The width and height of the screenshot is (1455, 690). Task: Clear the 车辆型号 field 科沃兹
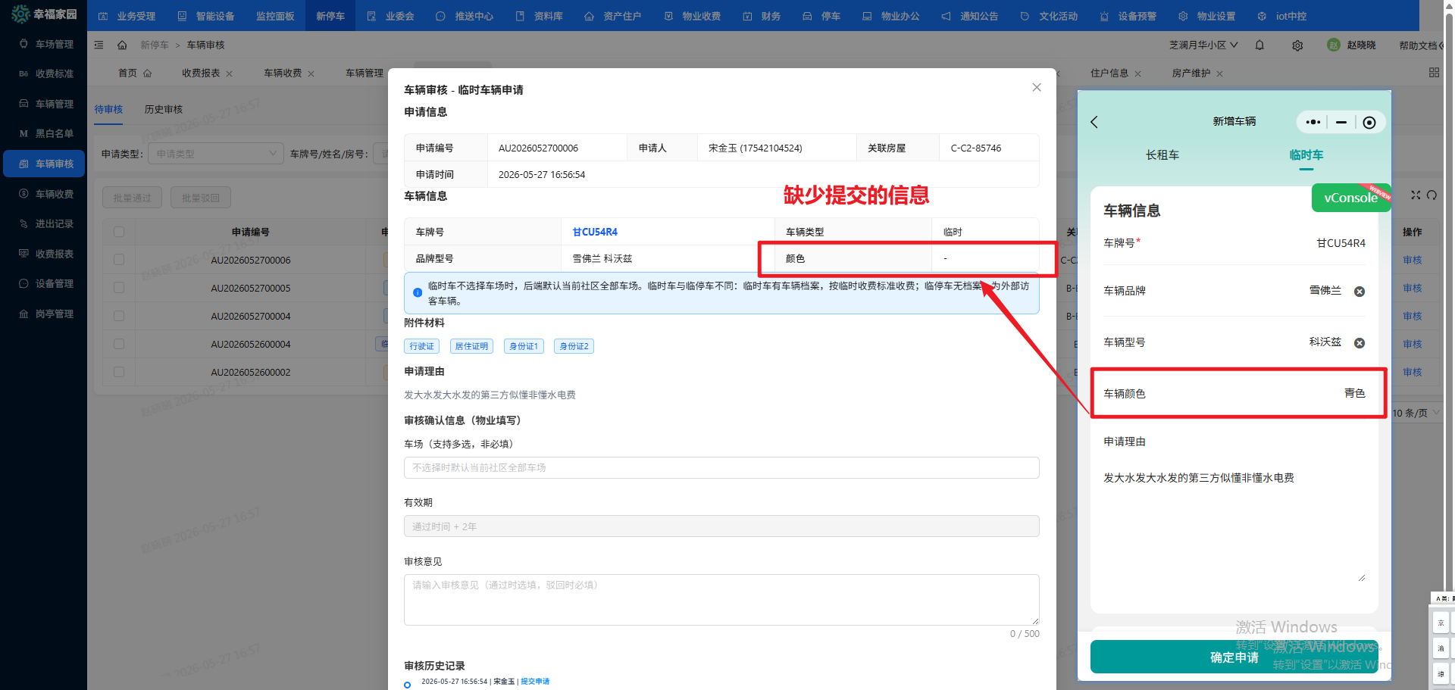pos(1360,343)
